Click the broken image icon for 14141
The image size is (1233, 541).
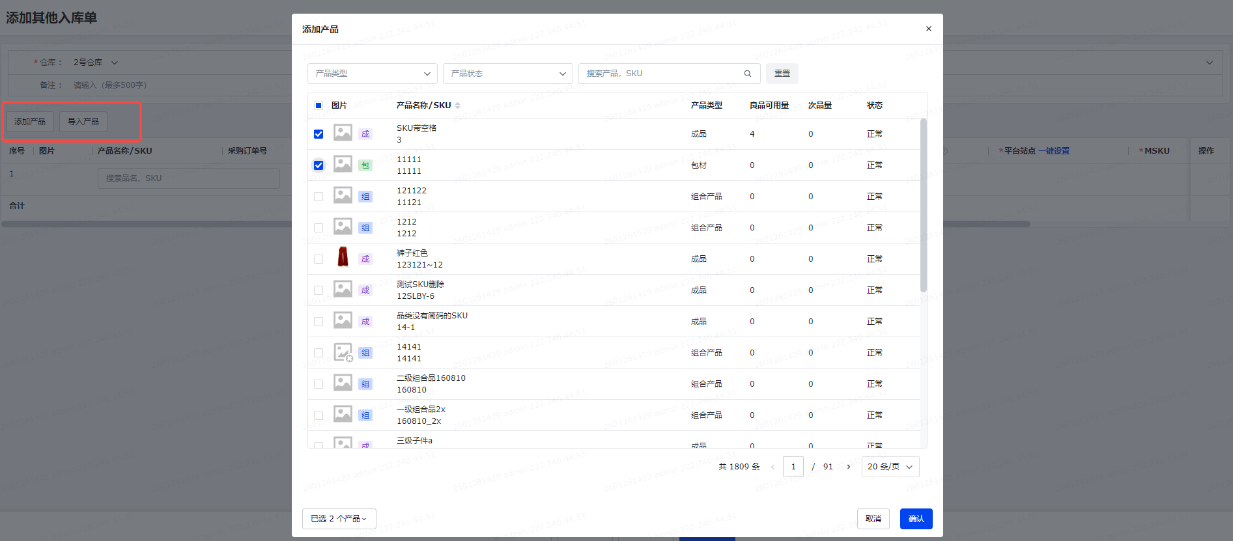343,352
